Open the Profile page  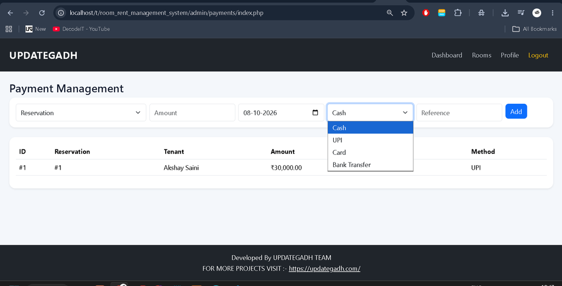[510, 55]
